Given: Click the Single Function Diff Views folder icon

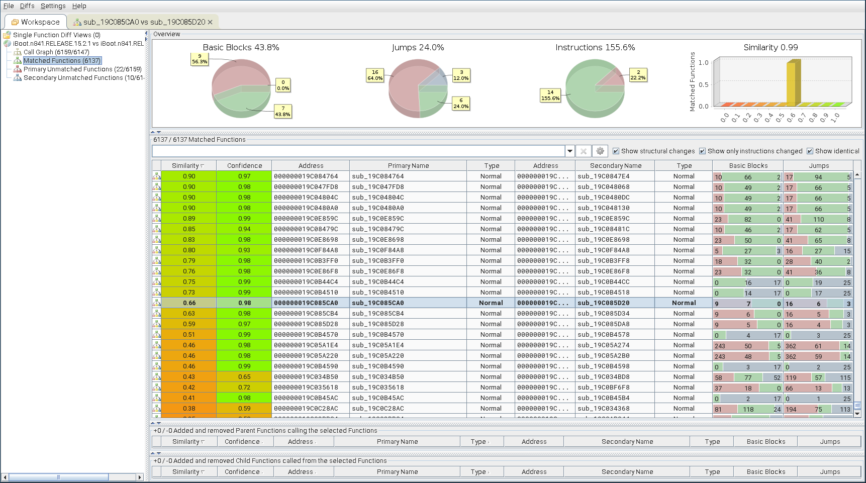Looking at the screenshot, I should click(7, 35).
